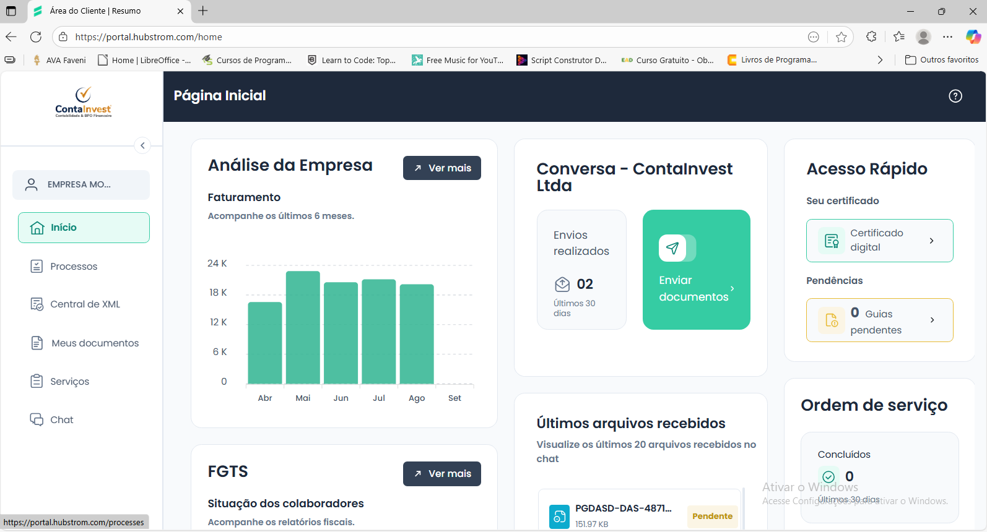Click the paper plane send icon
This screenshot has height=532, width=987.
672,248
